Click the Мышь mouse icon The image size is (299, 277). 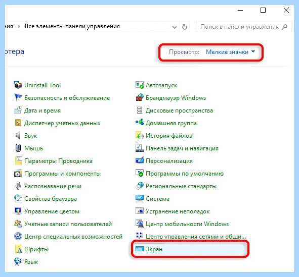pos(18,148)
